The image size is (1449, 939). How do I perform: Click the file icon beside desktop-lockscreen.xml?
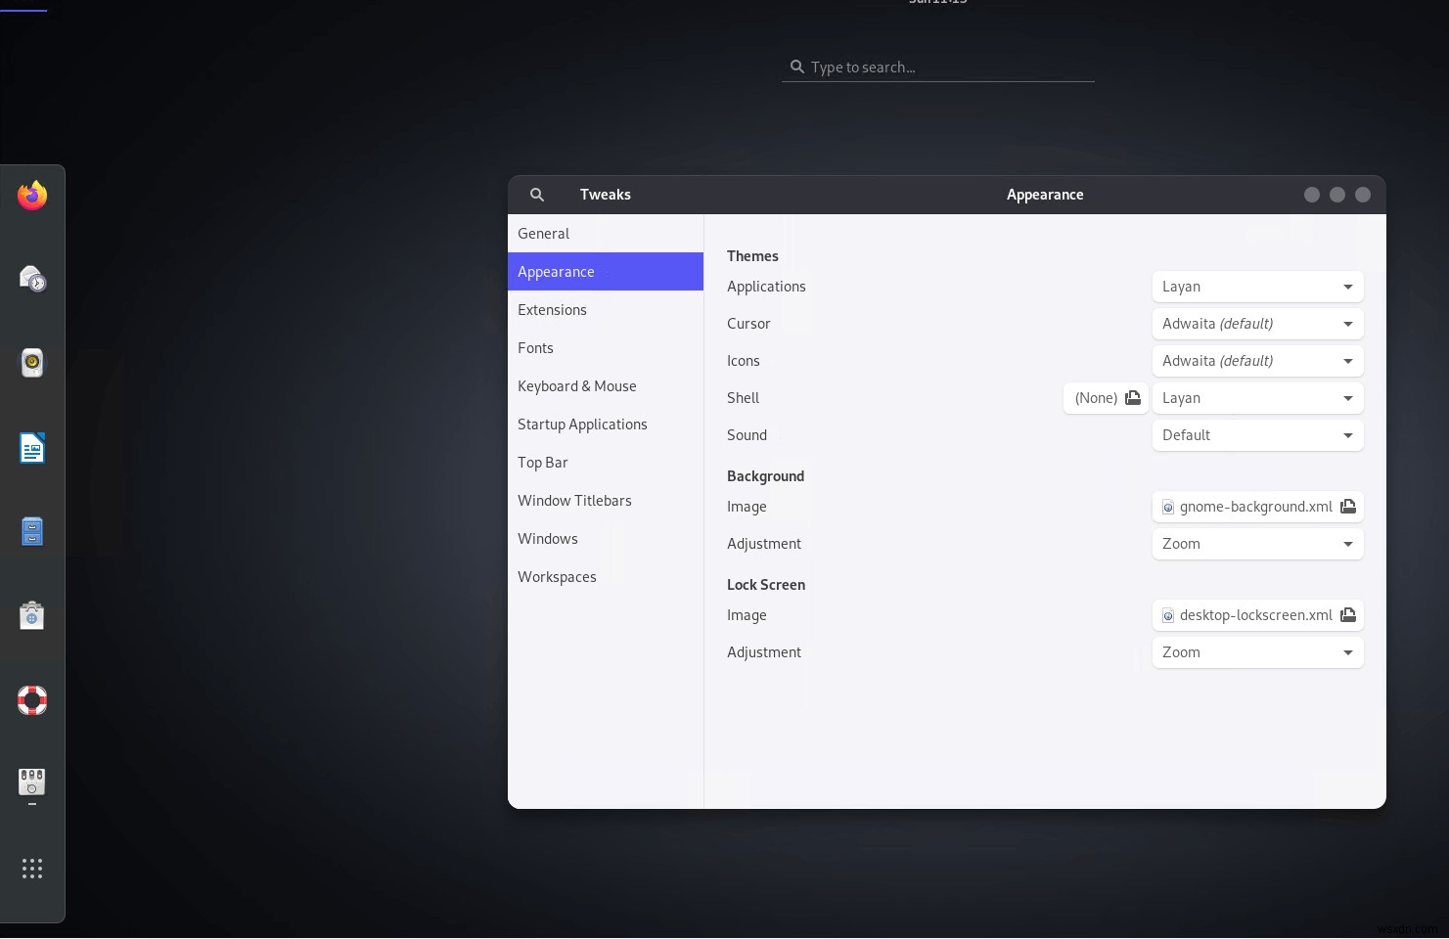click(x=1348, y=615)
